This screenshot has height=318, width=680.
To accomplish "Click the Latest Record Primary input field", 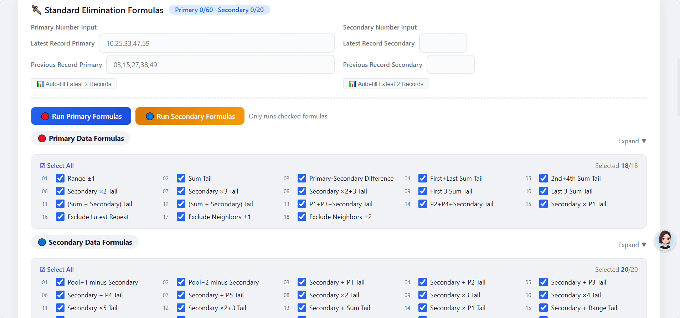I will [x=217, y=43].
